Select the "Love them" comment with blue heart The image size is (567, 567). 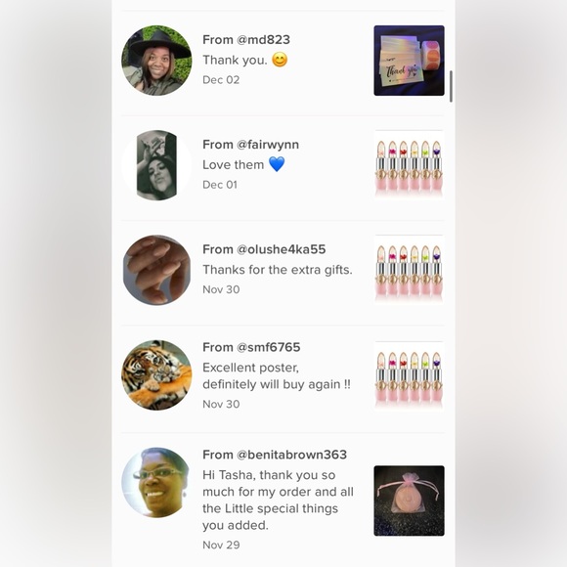243,164
